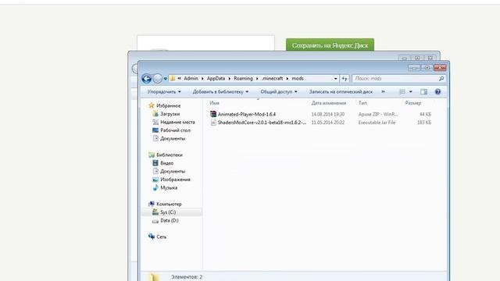The width and height of the screenshot is (500, 281).
Task: Jump to the Roaming breadcrumb
Action: coord(243,78)
